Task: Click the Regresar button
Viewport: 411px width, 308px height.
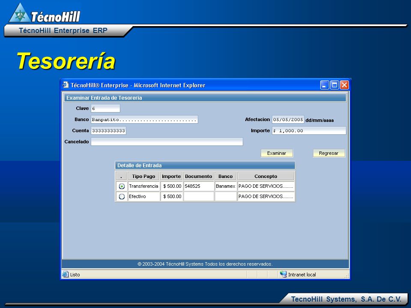Action: [329, 153]
